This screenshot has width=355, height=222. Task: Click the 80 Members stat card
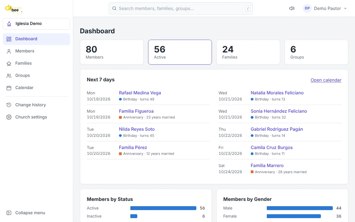112,52
